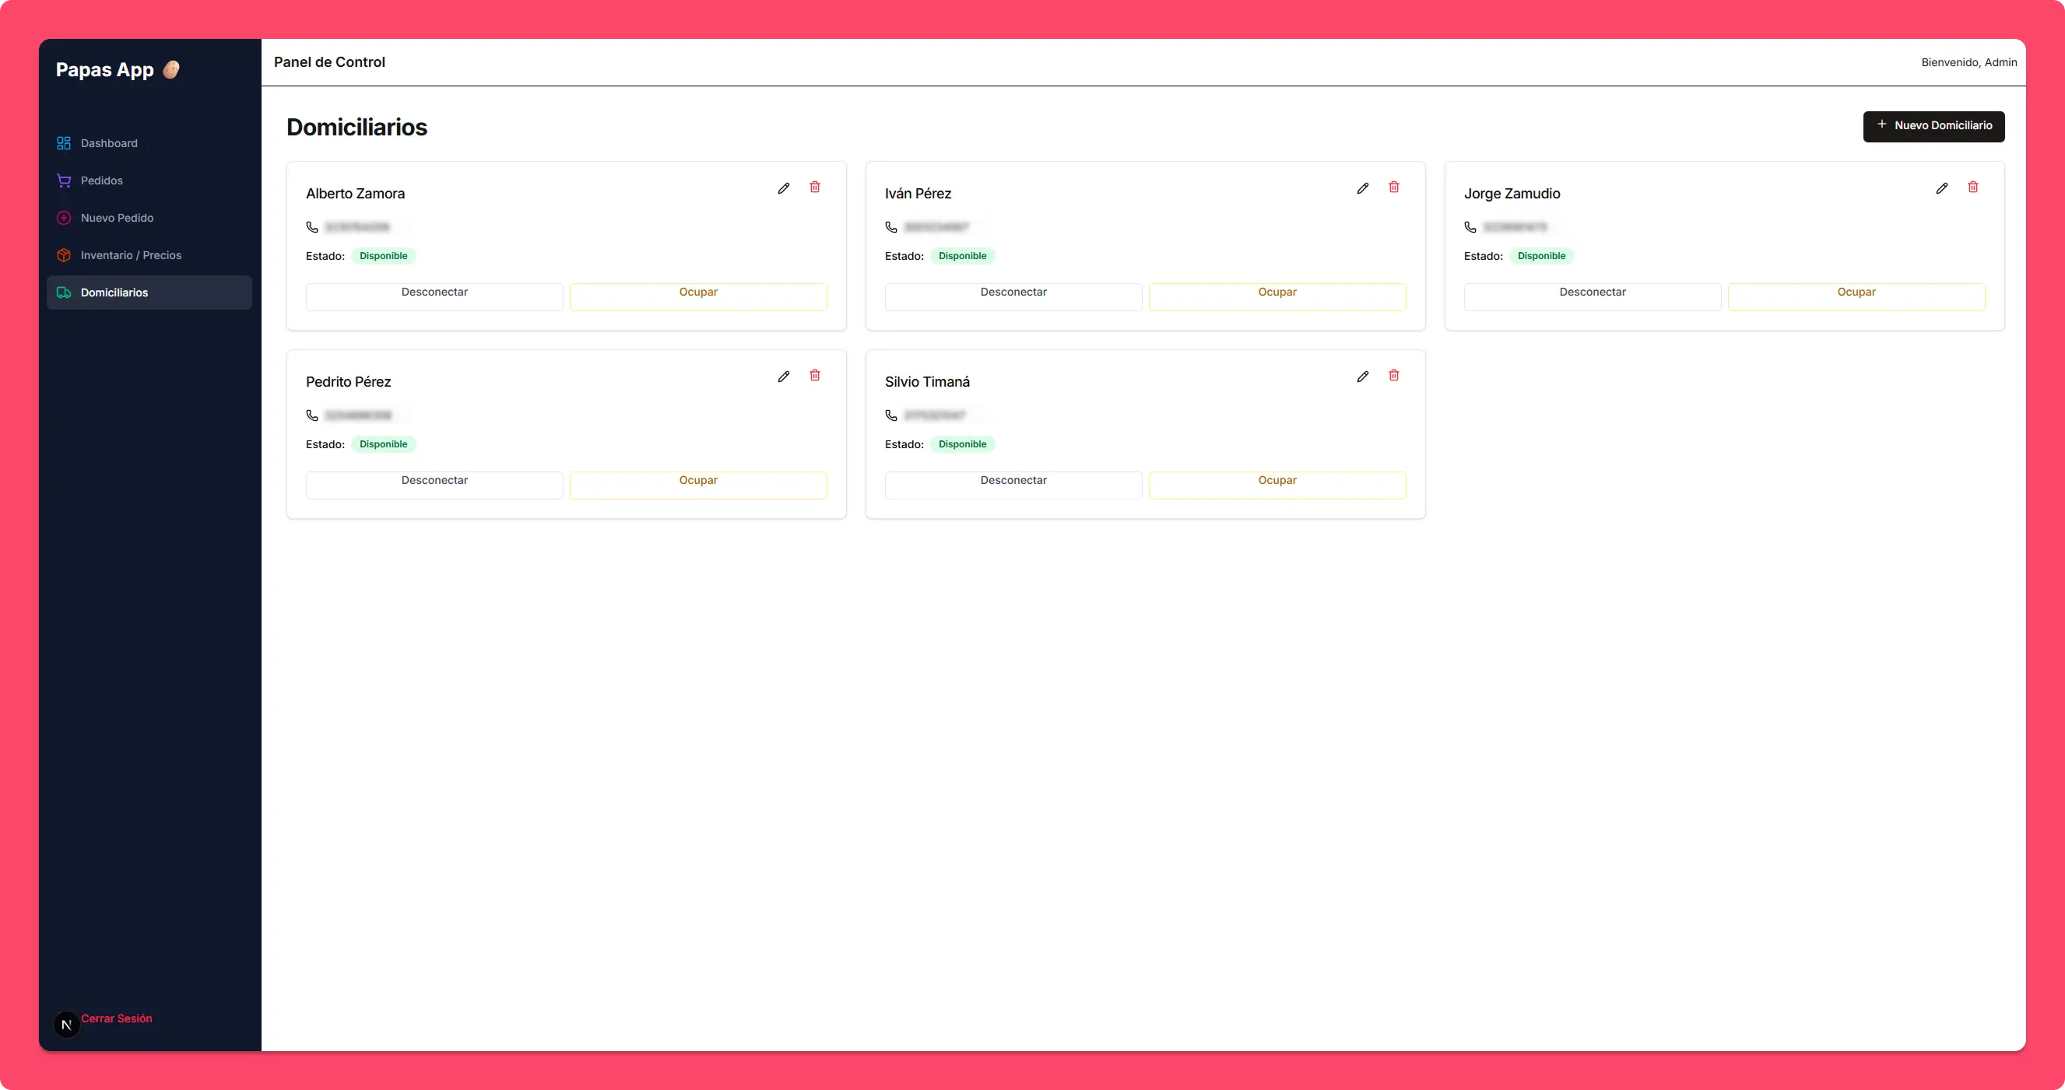Click the potato emoji next to Papas App
The height and width of the screenshot is (1090, 2065).
coord(170,69)
